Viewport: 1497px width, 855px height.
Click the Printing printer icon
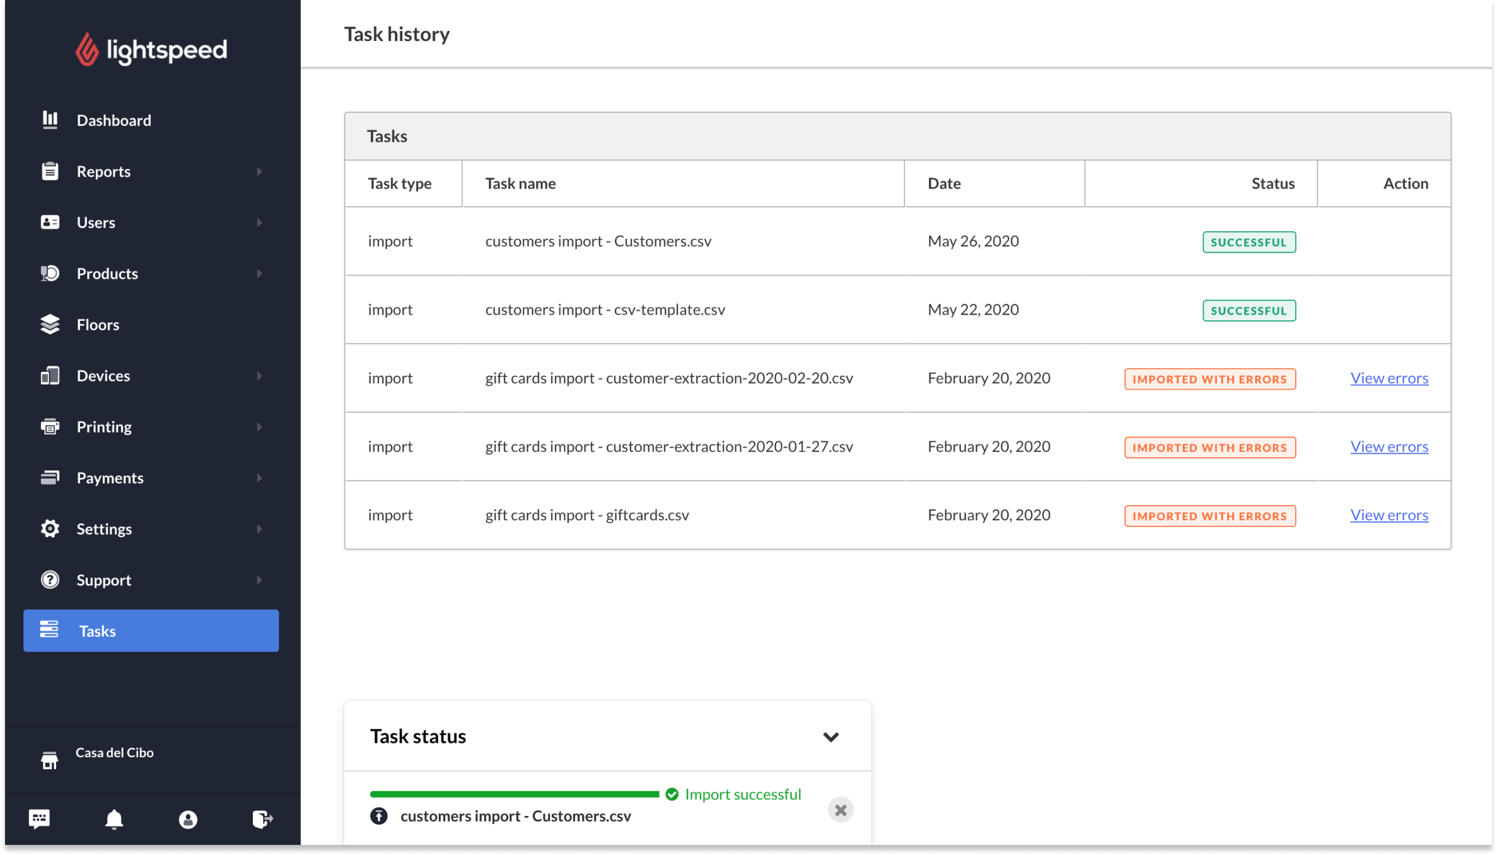tap(50, 426)
